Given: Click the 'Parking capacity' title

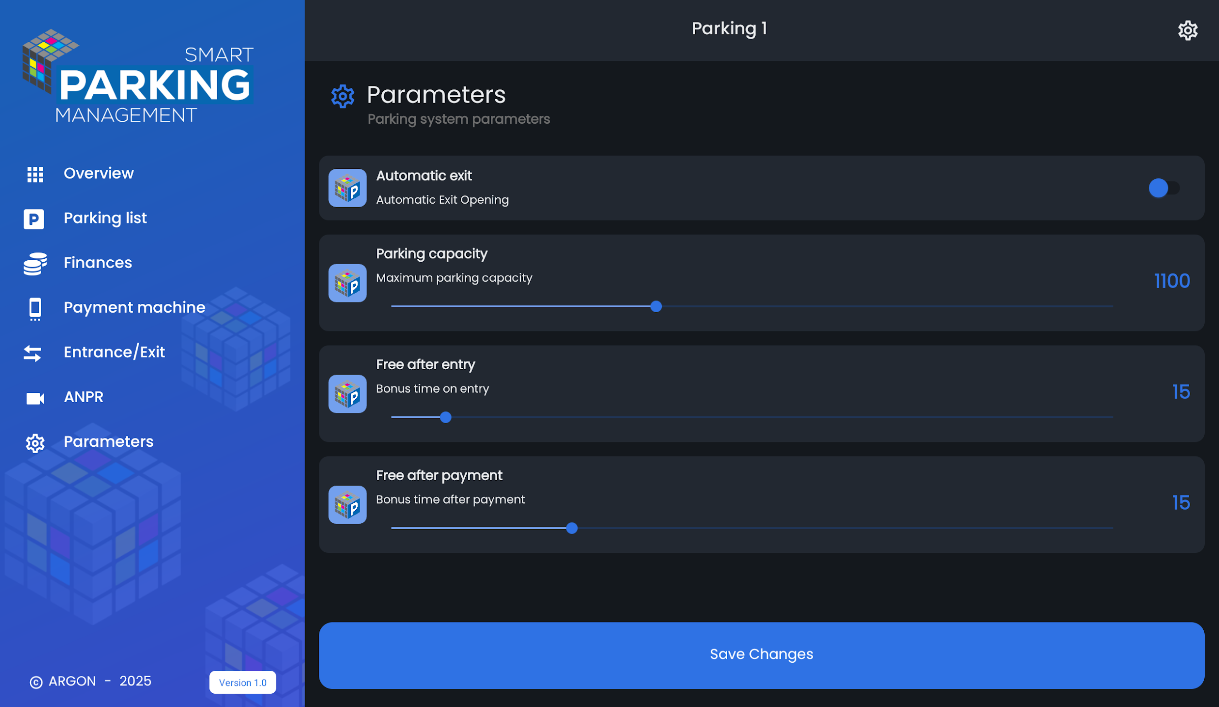Looking at the screenshot, I should [431, 254].
